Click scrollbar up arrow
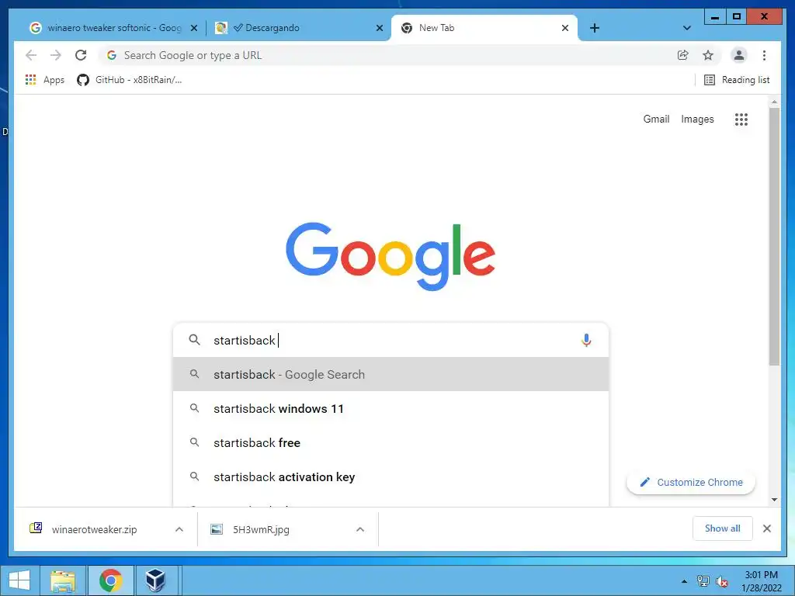Viewport: 795px width, 596px height. [774, 102]
